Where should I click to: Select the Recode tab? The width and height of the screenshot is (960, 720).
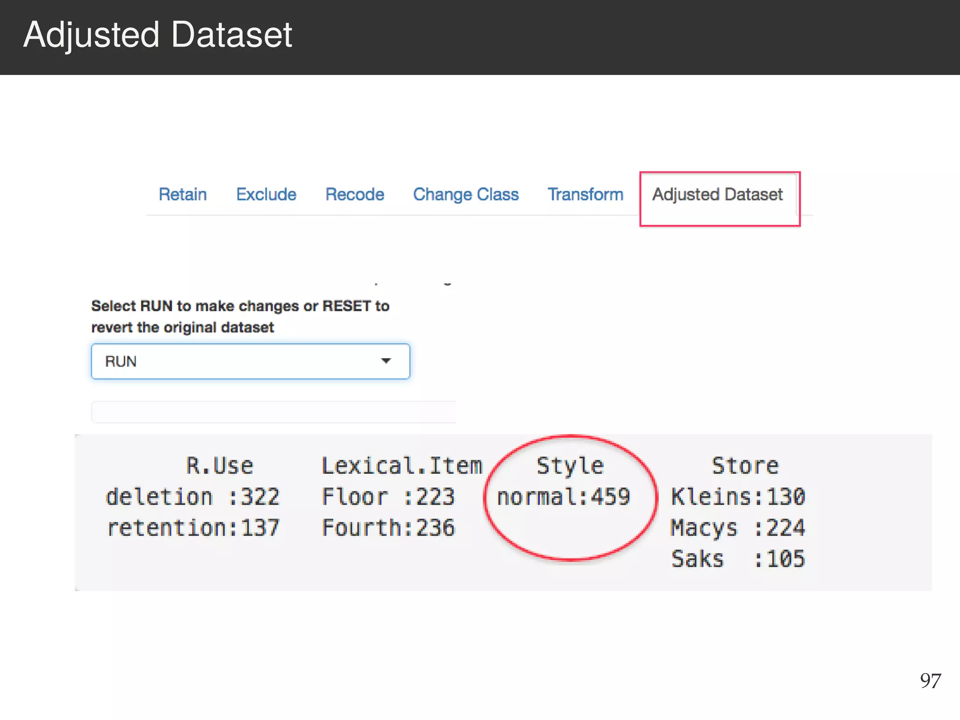355,194
